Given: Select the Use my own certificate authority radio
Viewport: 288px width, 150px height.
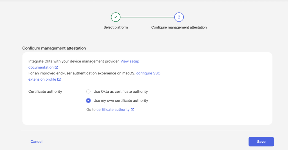Looking at the screenshot, I should click(88, 100).
